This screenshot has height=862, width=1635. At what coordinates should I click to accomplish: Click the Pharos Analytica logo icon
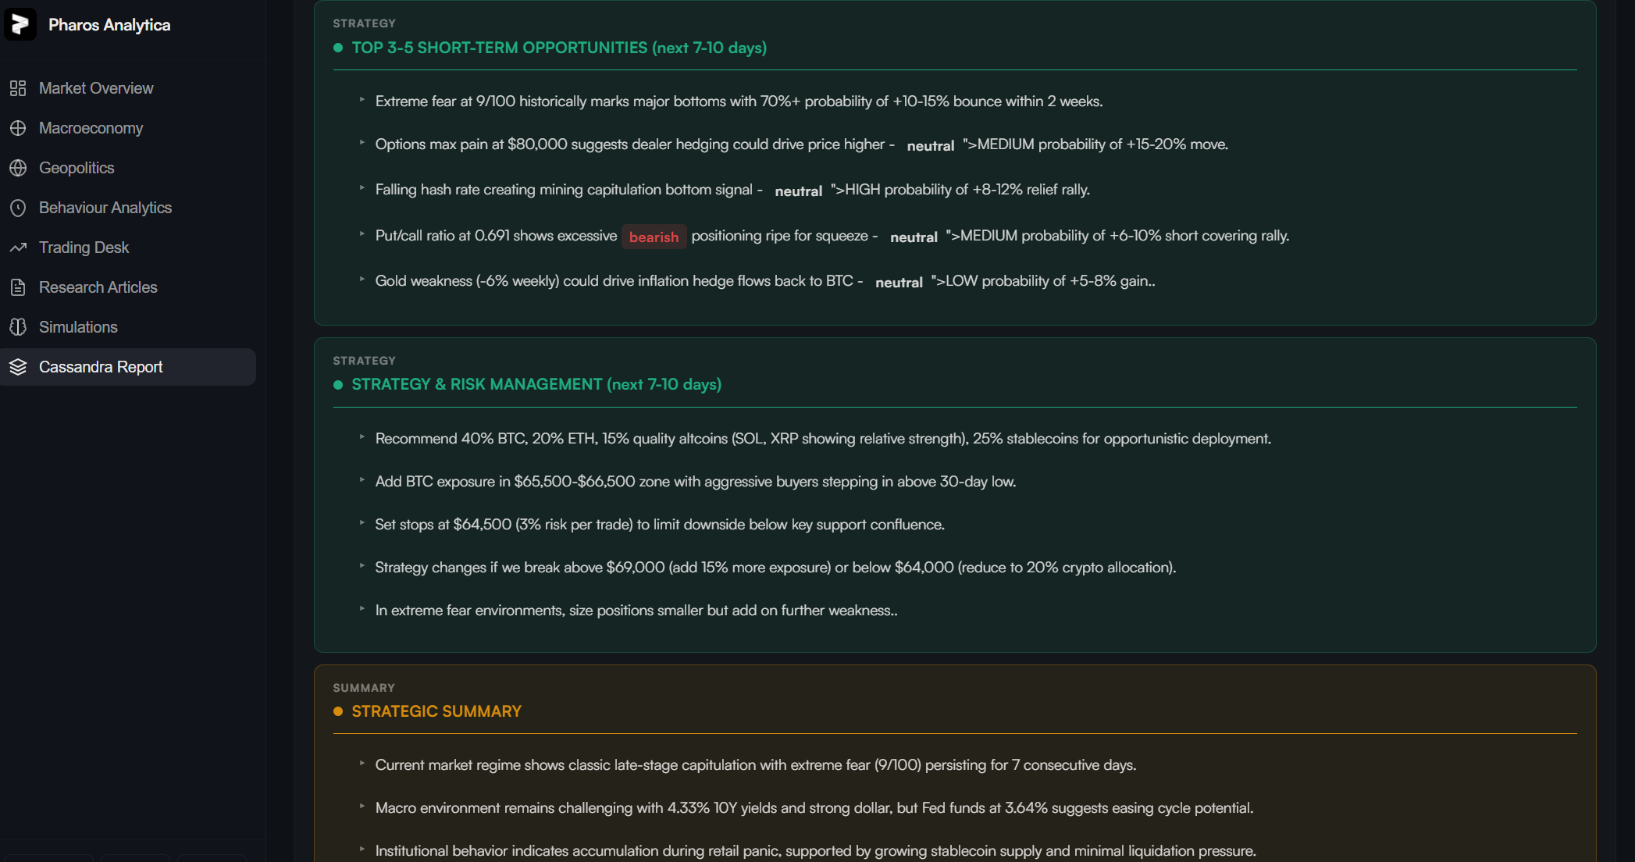[20, 24]
